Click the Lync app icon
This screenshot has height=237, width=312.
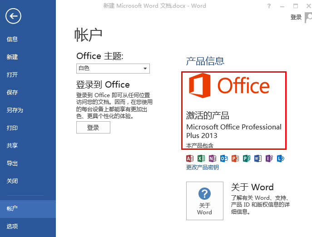pos(281,158)
